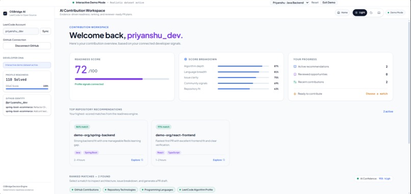Image resolution: width=411 pixels, height=194 pixels.
Task: Open the demo-org/spring-backend card title
Action: [x=94, y=135]
